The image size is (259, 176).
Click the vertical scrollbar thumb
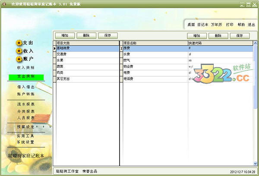tap(255, 77)
